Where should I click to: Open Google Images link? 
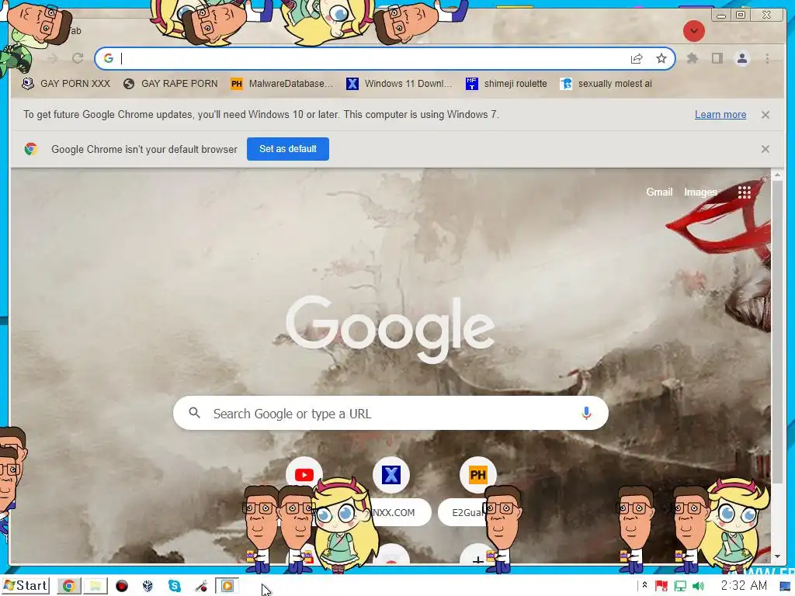click(700, 192)
